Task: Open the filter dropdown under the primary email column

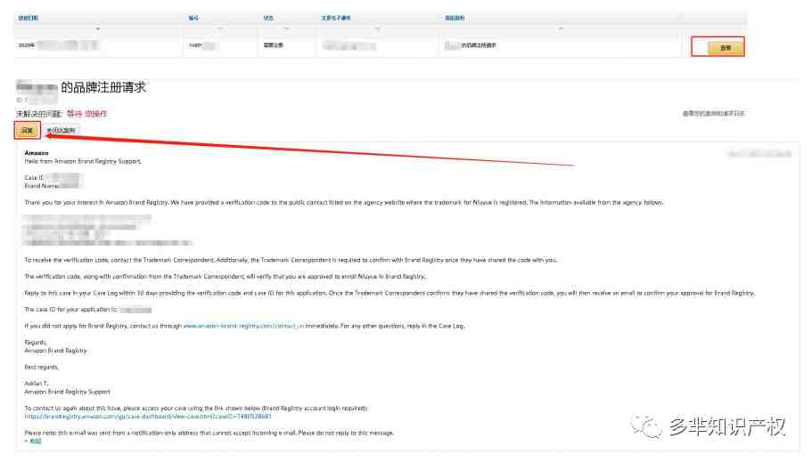Action: tap(378, 29)
